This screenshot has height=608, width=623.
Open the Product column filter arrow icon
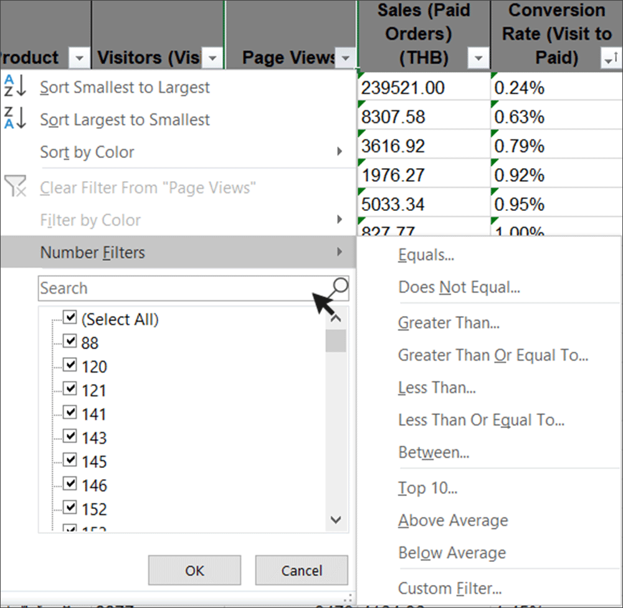click(x=78, y=57)
